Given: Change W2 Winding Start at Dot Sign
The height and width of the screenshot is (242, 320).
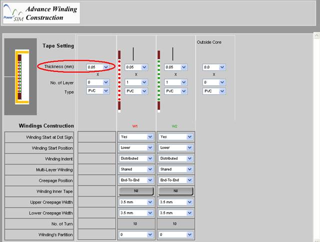Looking at the screenshot, I should click(175, 137).
